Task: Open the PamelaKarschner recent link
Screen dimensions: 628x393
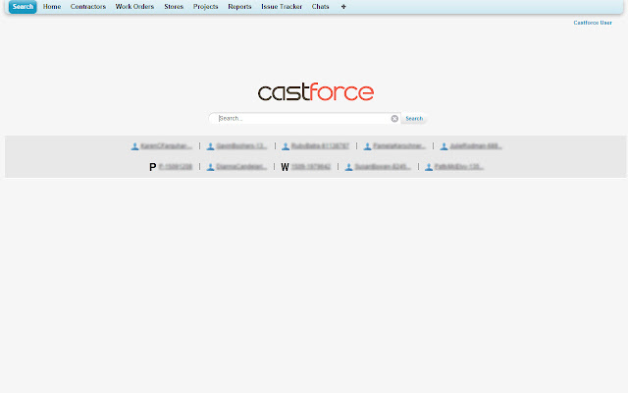Action: point(399,146)
